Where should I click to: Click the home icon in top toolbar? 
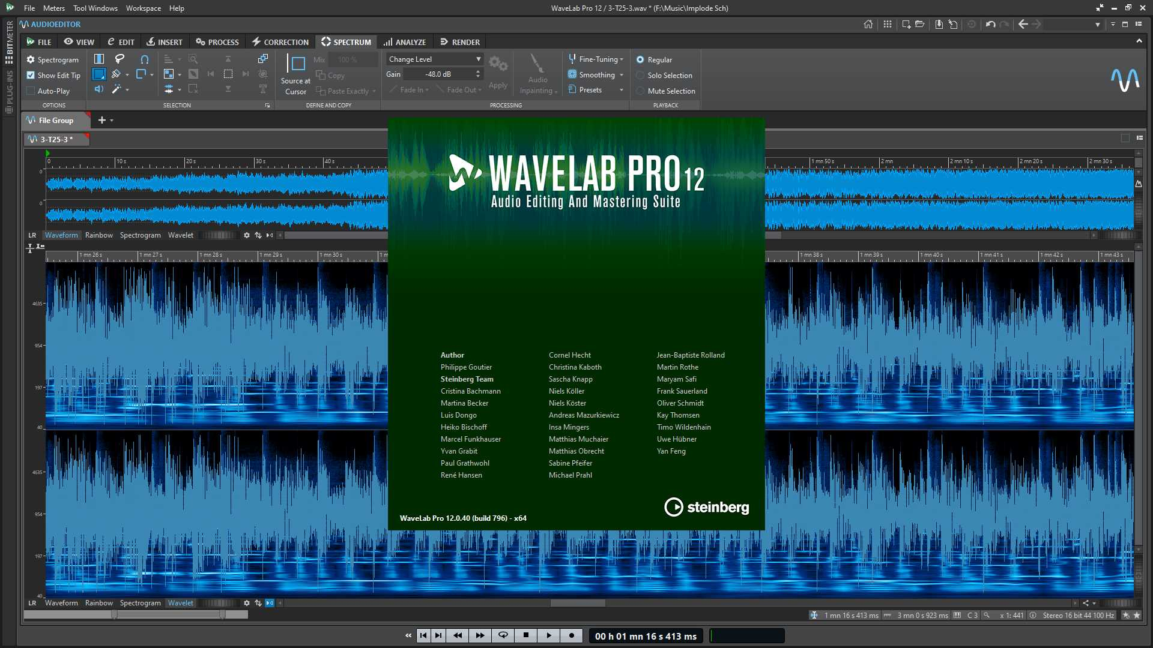point(868,25)
